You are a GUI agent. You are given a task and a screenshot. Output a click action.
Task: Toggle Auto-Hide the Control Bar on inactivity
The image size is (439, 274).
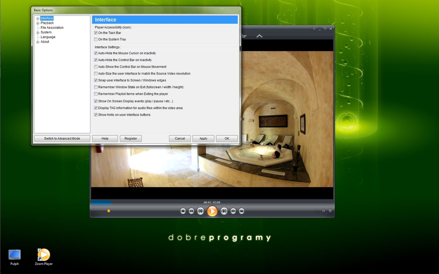click(96, 60)
